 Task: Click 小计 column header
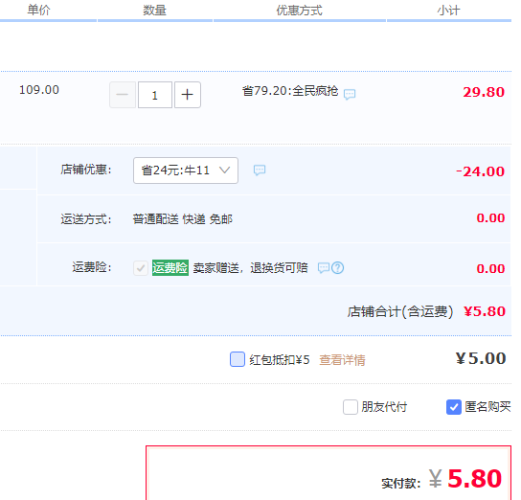448,10
